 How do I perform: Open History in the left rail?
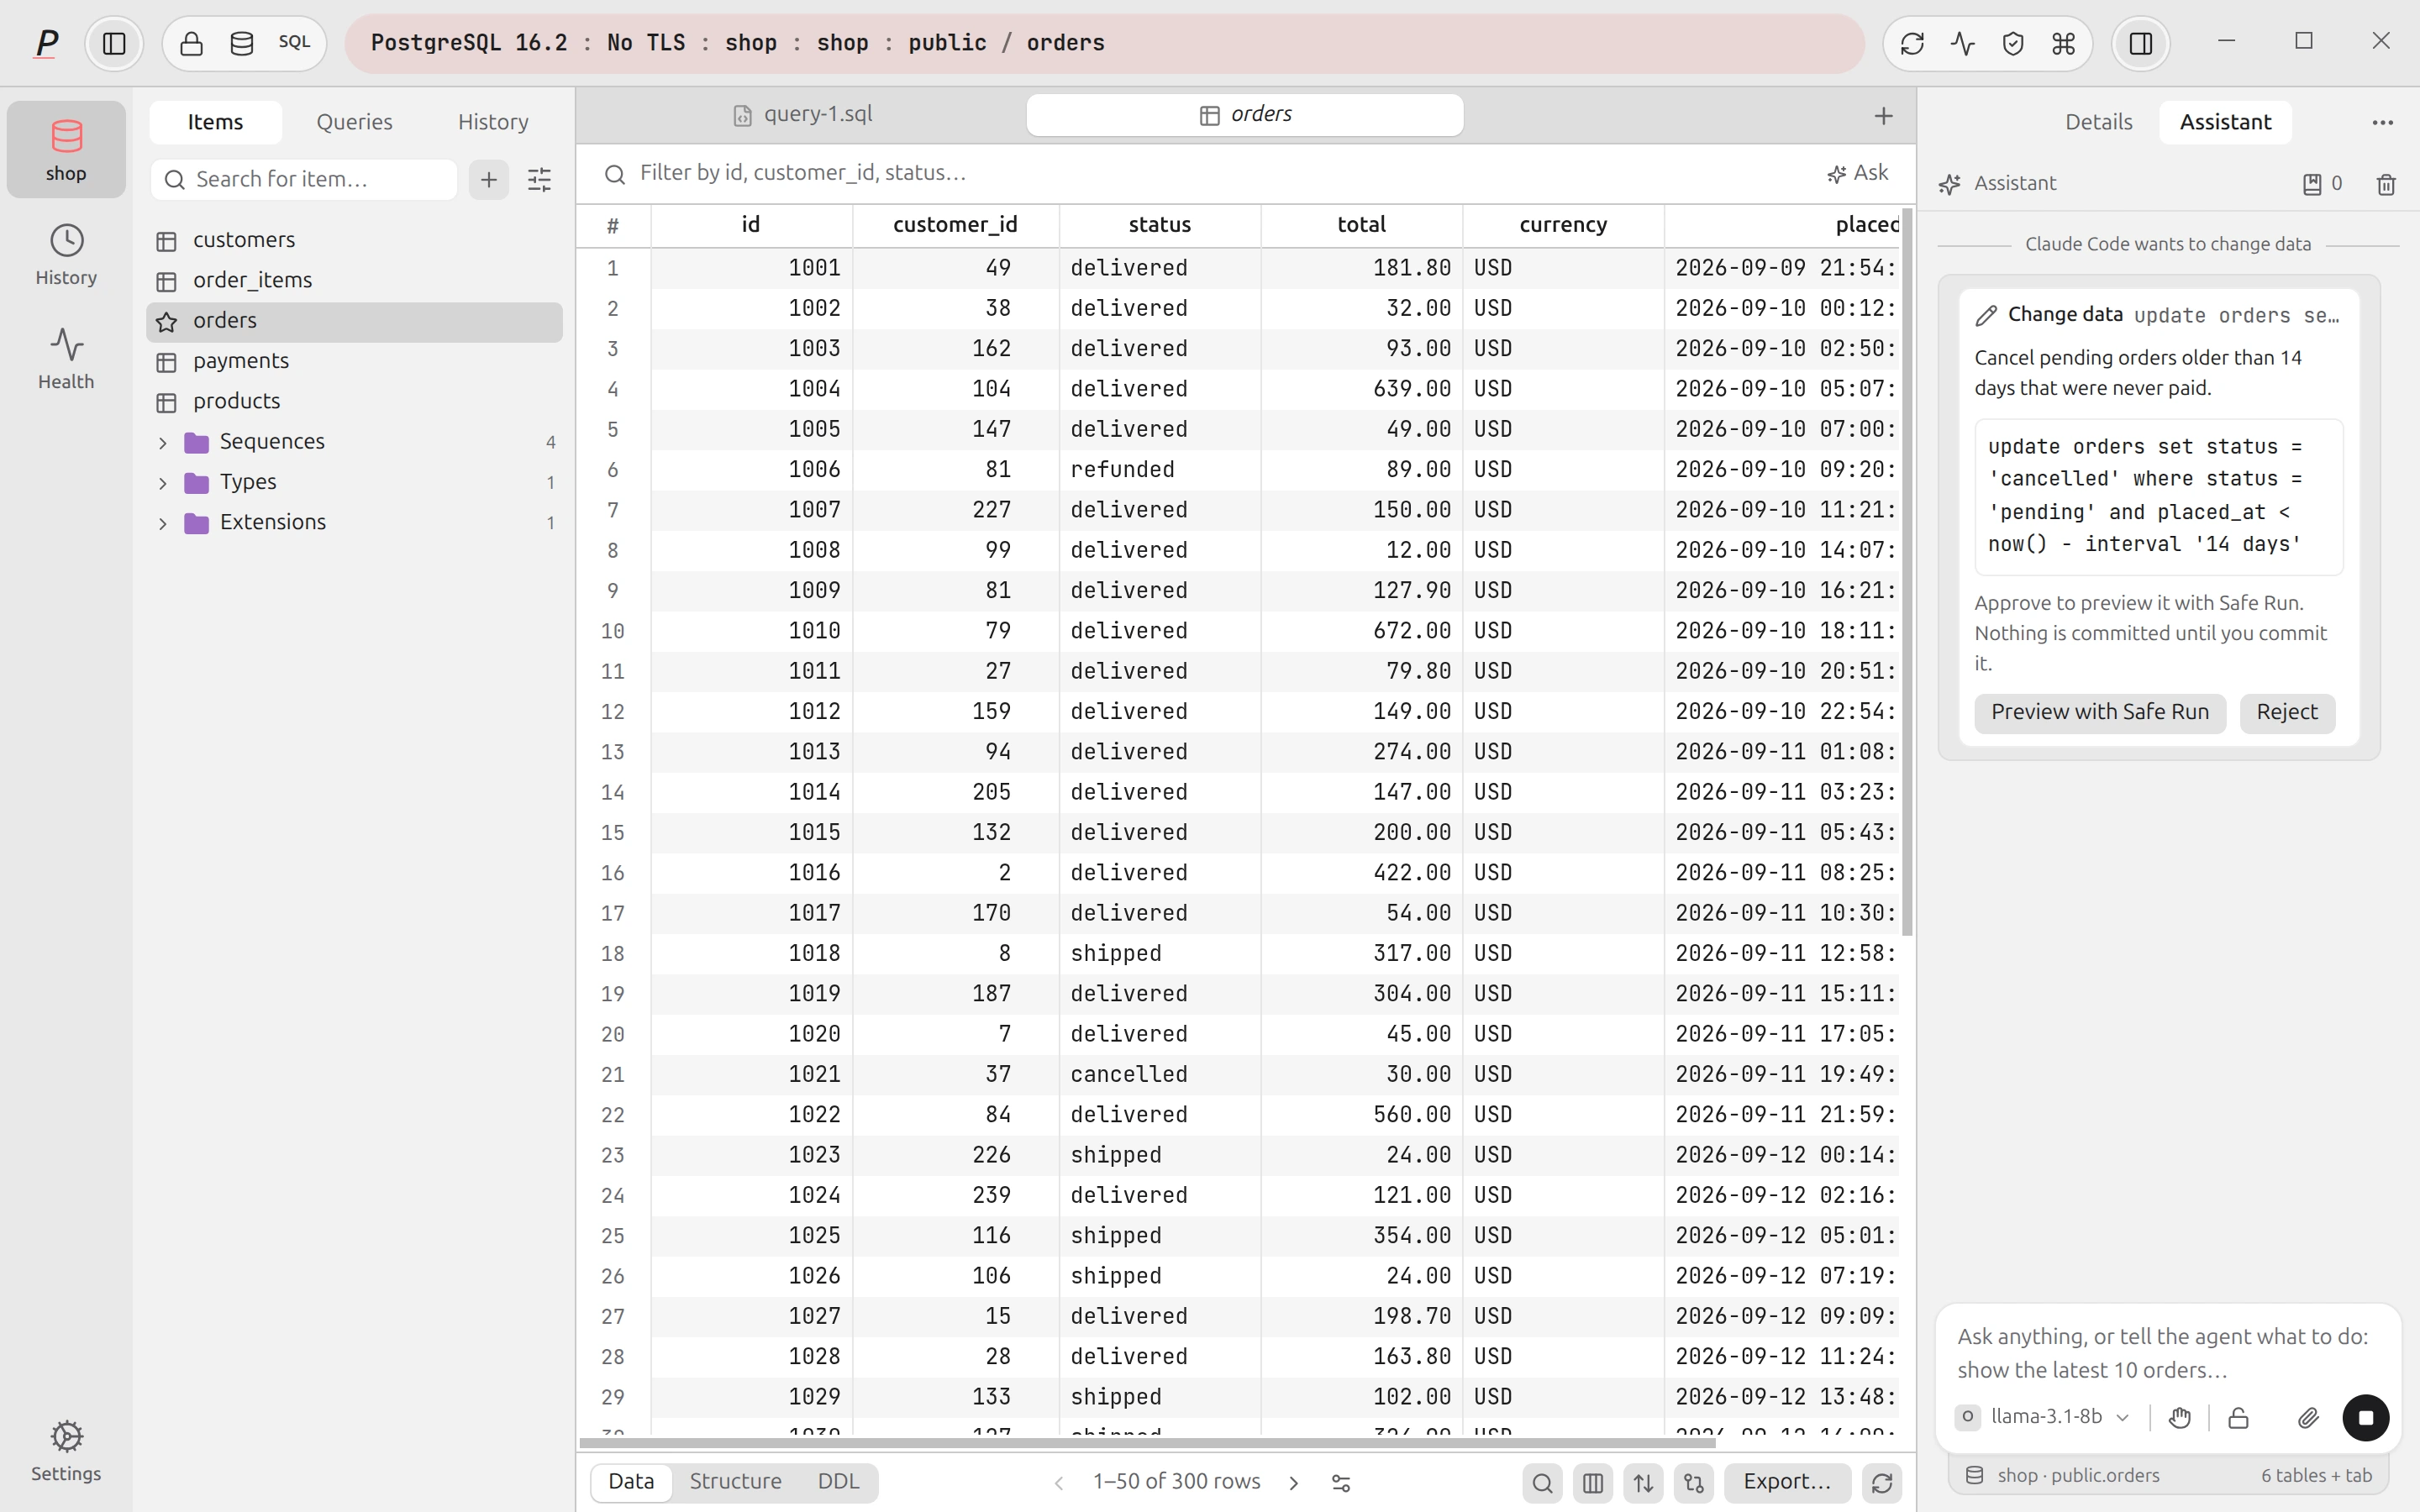[66, 255]
